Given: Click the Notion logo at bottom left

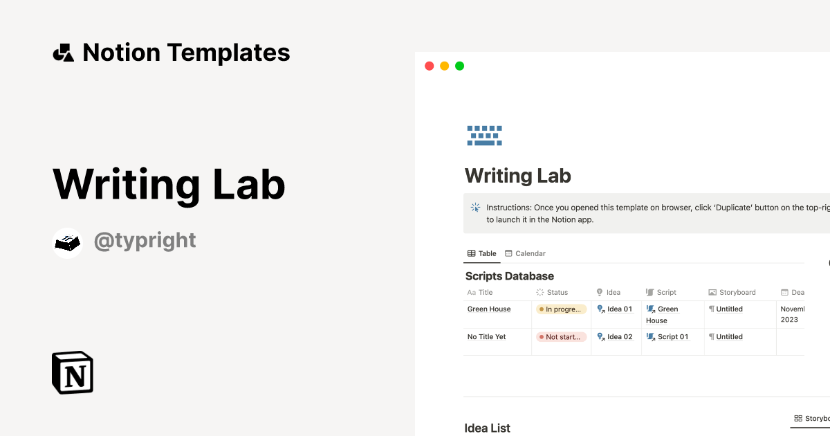Looking at the screenshot, I should [72, 372].
